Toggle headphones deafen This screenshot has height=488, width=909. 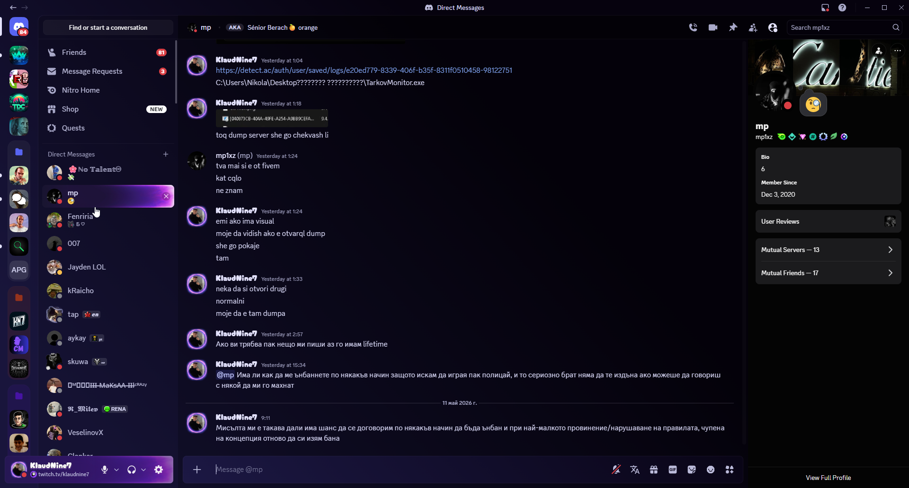pos(132,470)
